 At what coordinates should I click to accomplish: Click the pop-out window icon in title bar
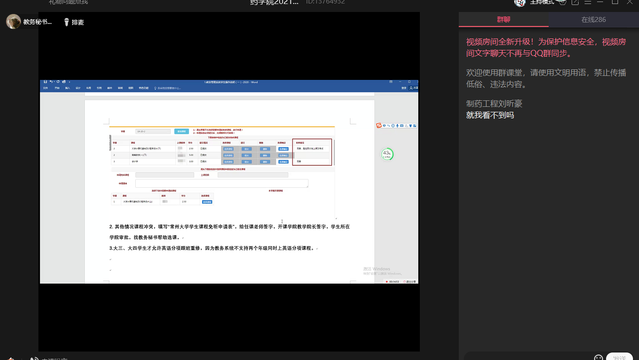[575, 2]
